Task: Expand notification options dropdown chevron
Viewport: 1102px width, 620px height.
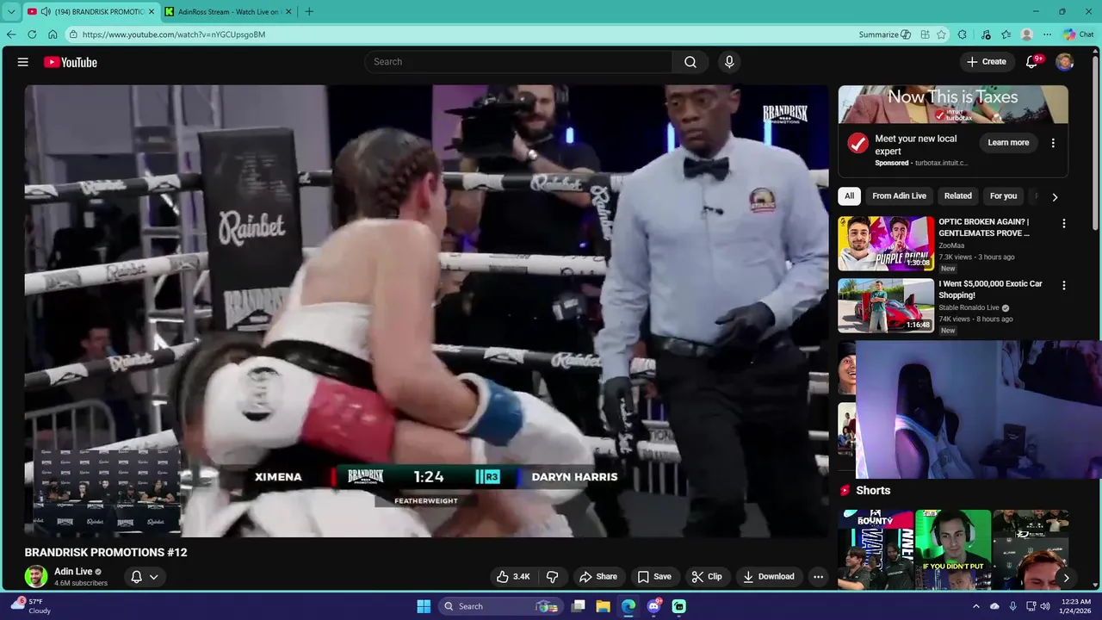Action: coord(154,577)
